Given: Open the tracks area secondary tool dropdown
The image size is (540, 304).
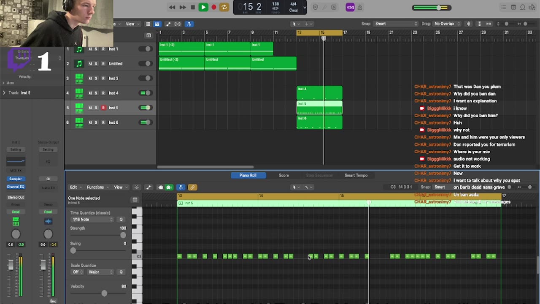Looking at the screenshot, I should pos(308,24).
